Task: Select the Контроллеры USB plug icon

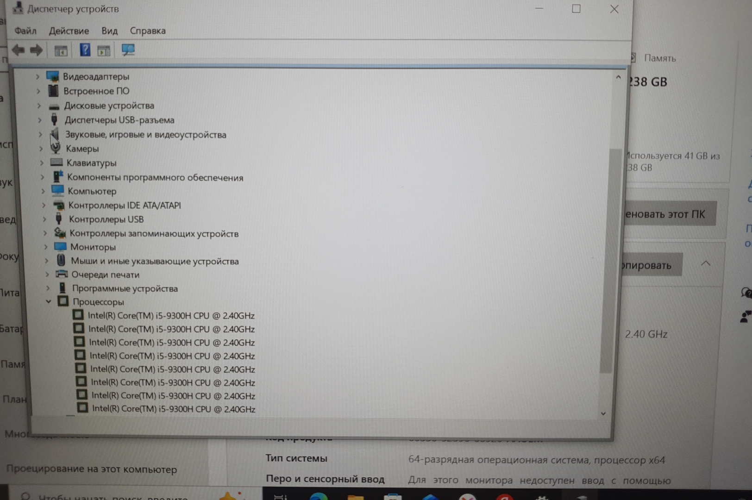Action: coord(59,219)
